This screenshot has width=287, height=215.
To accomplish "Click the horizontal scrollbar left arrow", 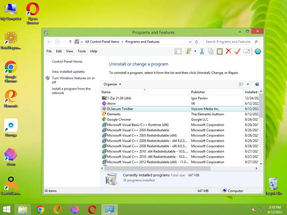I will (102, 168).
